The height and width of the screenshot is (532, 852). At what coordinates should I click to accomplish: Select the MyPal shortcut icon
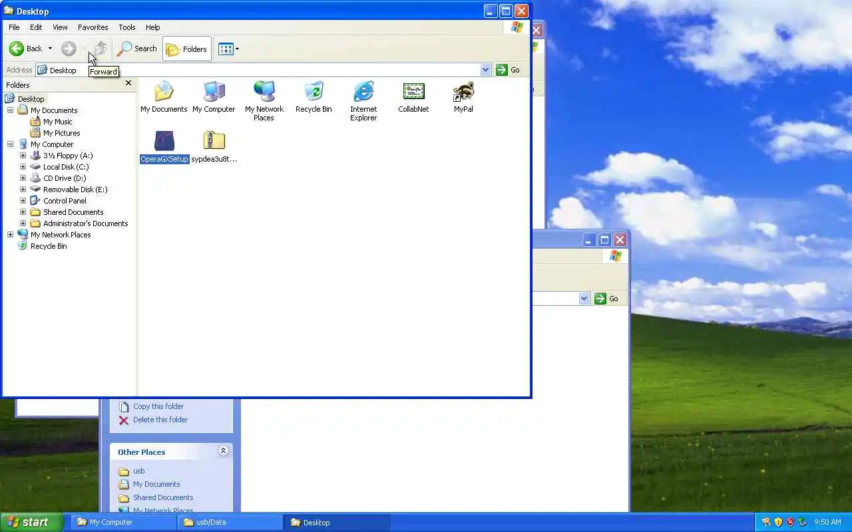point(463,97)
